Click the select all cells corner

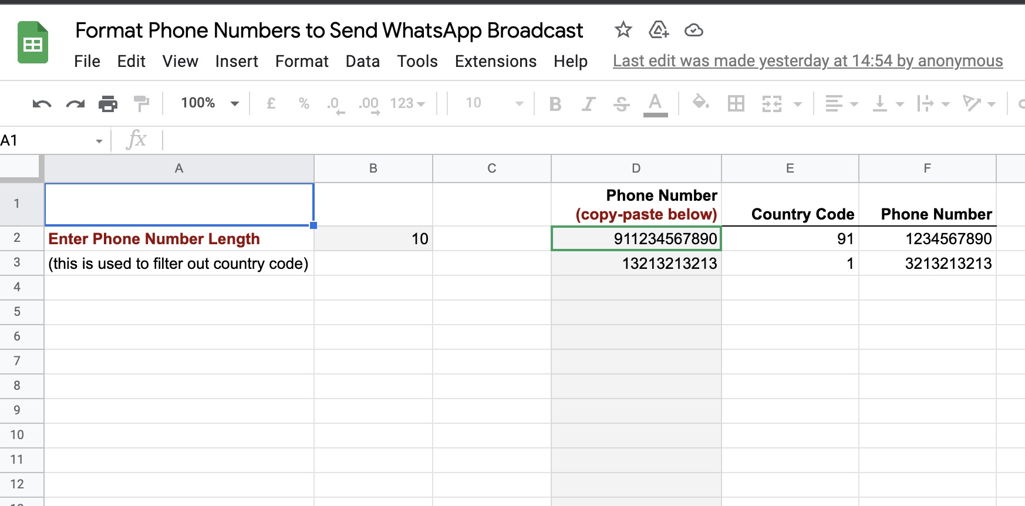22,168
